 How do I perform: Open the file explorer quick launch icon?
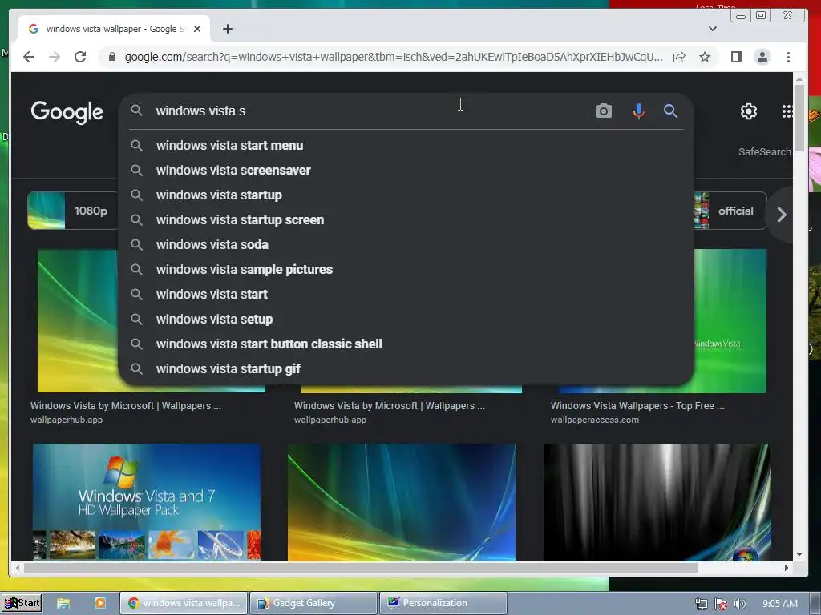pyautogui.click(x=63, y=603)
